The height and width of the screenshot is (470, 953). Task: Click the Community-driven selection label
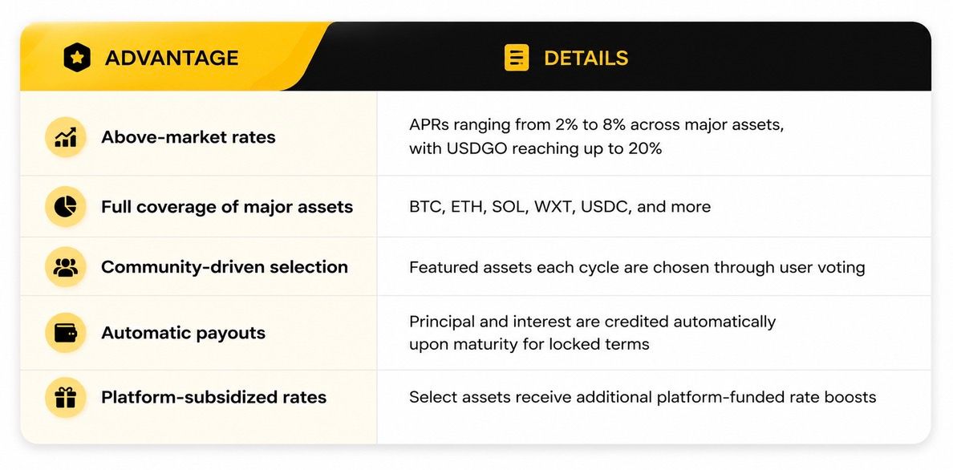click(225, 267)
